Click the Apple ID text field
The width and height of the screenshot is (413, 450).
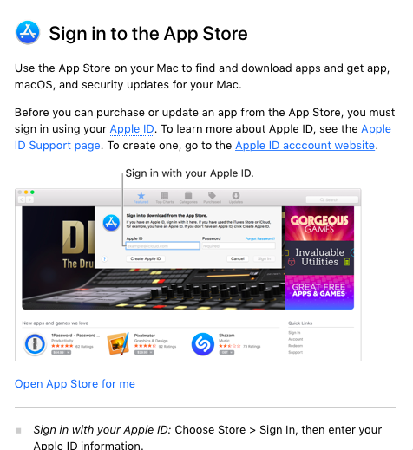[x=163, y=246]
